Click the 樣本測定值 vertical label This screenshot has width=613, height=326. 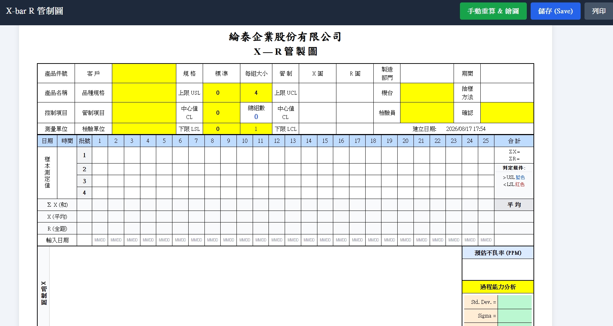pyautogui.click(x=47, y=172)
